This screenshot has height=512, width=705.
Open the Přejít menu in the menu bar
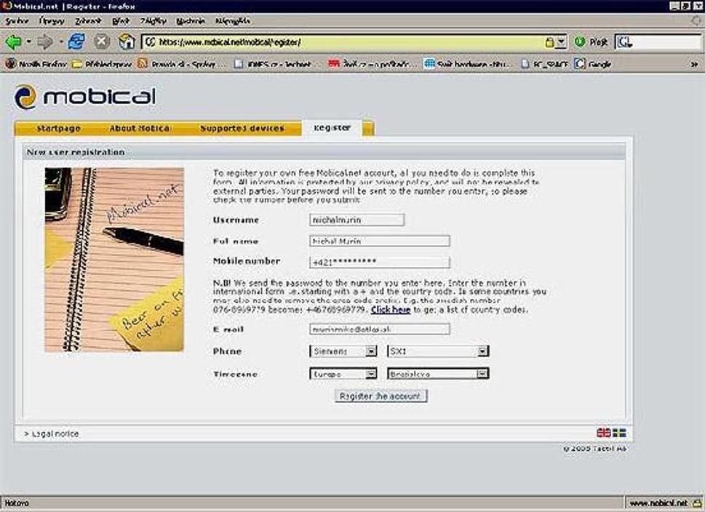(x=121, y=21)
